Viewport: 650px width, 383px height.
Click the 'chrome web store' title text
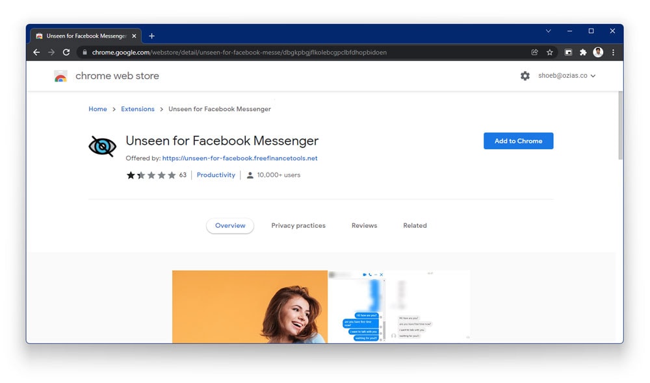coord(117,76)
